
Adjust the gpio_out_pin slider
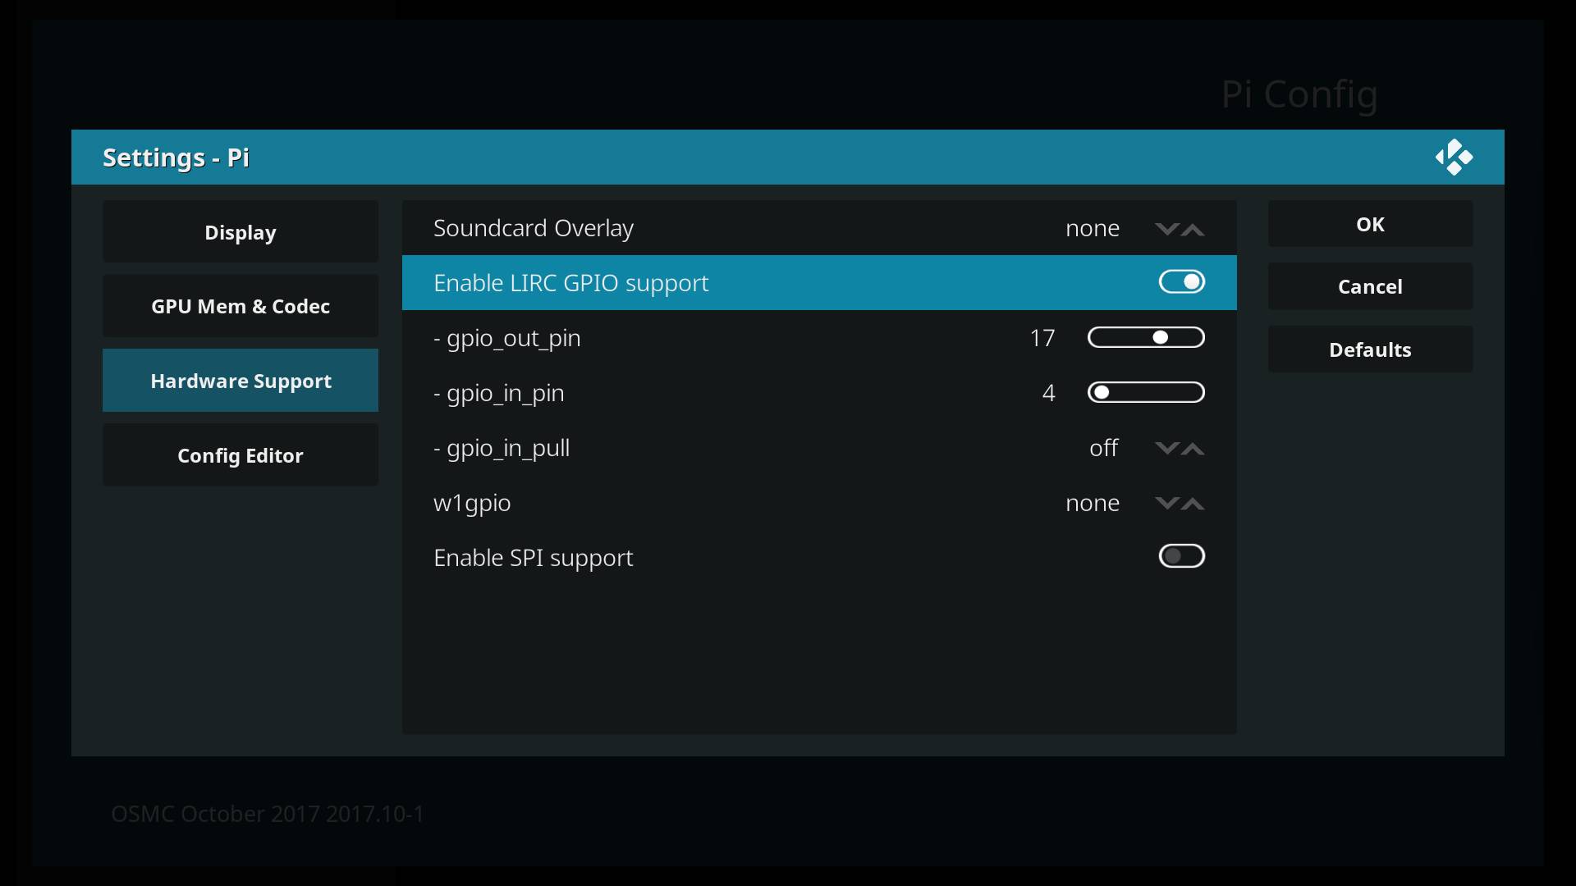tap(1146, 337)
